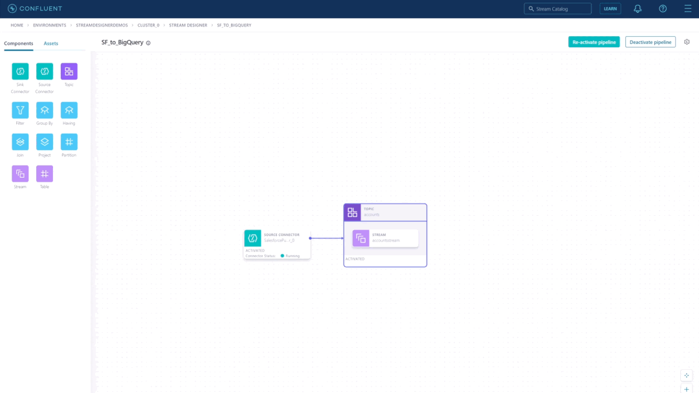
Task: Open SF_TO_BIGQUERY breadcrumb
Action: [x=234, y=25]
